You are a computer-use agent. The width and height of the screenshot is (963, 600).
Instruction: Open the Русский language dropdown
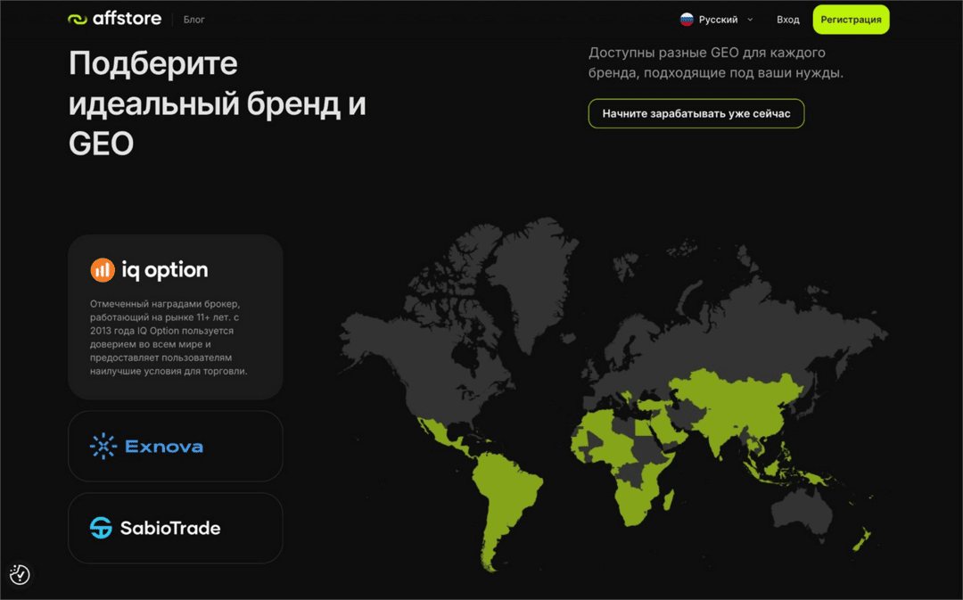click(x=717, y=20)
